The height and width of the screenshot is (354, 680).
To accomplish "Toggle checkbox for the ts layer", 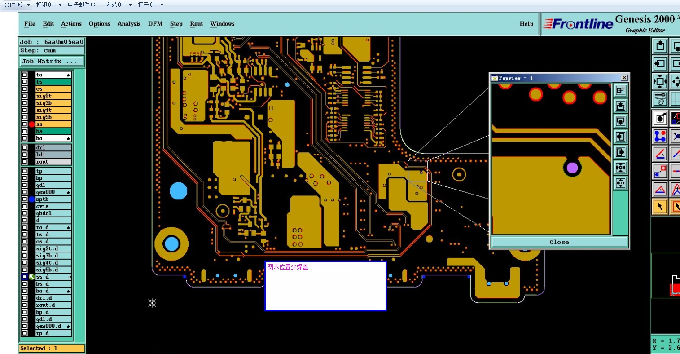I will [25, 82].
